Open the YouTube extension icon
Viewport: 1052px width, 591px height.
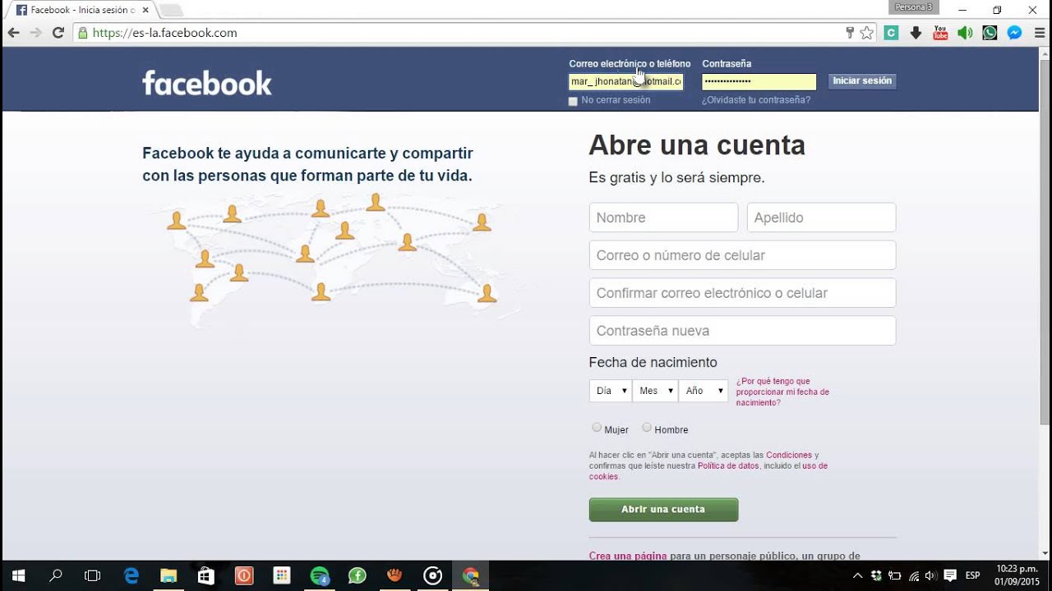(940, 33)
